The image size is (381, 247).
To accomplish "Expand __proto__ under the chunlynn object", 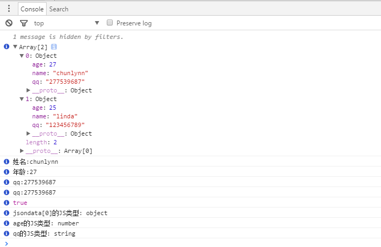I will click(29, 90).
